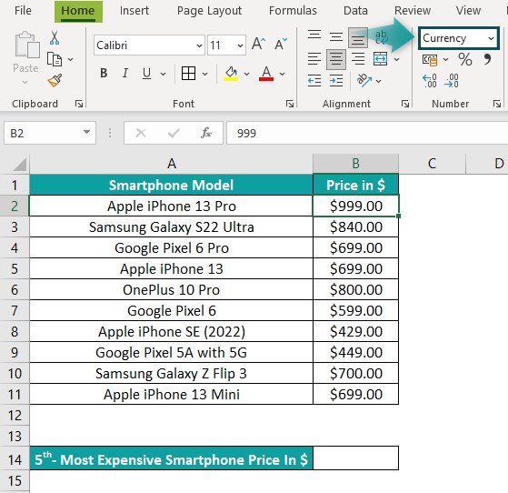Select the Middle Align icon
Image resolution: width=508 pixels, height=493 pixels.
click(x=336, y=36)
